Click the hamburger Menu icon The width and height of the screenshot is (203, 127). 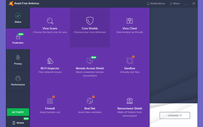click(171, 4)
